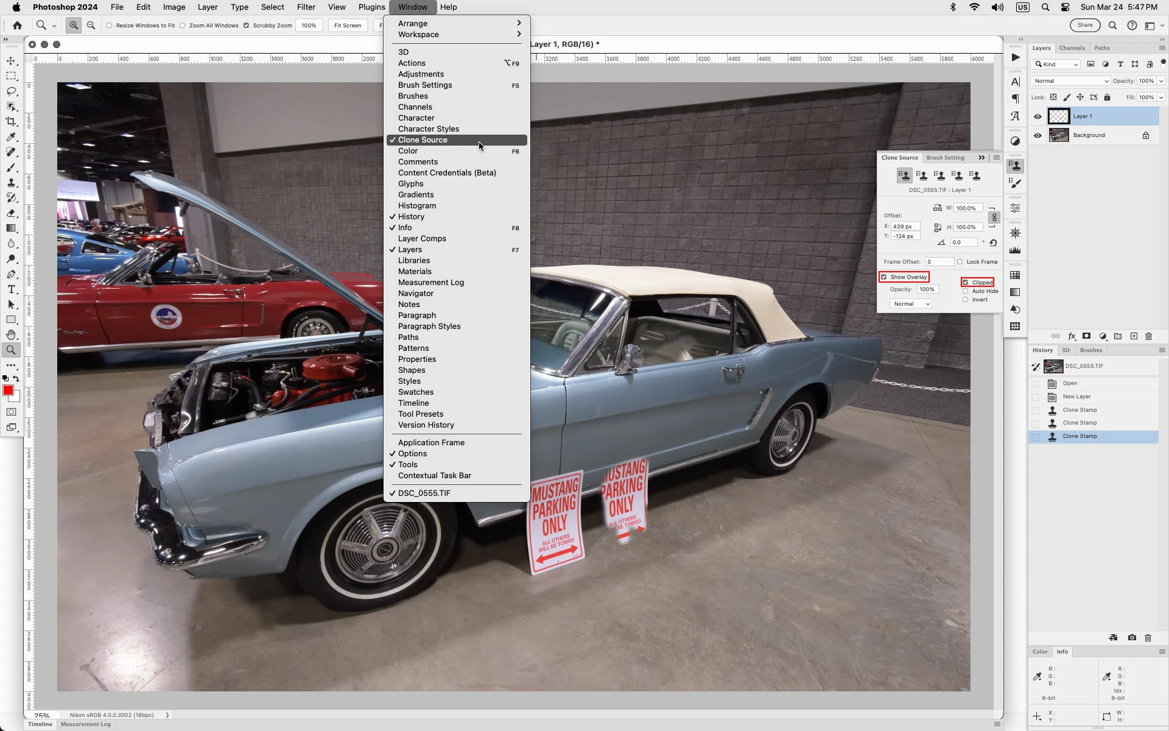Reset transform in Clone Source panel
Viewport: 1169px width, 731px height.
point(993,242)
